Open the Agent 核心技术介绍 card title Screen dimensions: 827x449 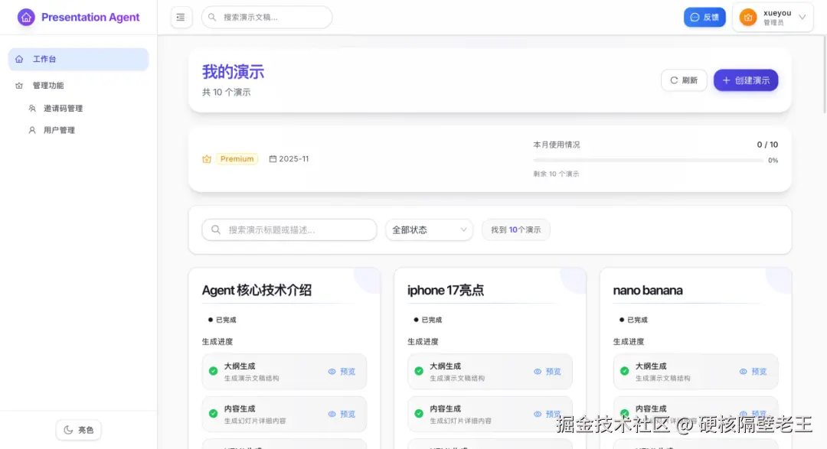pos(257,291)
